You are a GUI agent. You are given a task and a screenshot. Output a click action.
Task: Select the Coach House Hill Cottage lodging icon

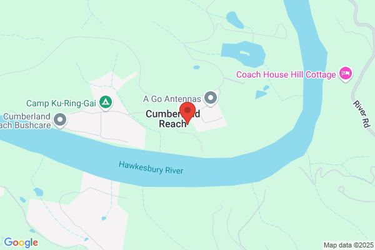click(x=346, y=73)
